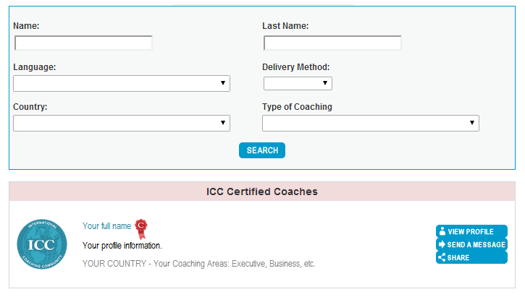The height and width of the screenshot is (297, 525).
Task: Open the Your full name link
Action: [x=106, y=226]
